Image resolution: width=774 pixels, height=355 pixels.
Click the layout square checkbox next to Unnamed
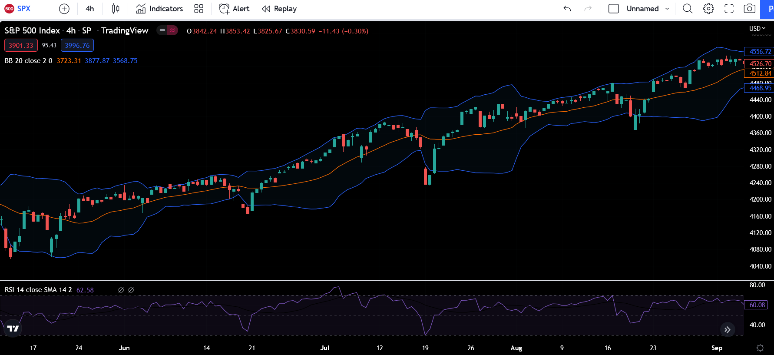[613, 9]
